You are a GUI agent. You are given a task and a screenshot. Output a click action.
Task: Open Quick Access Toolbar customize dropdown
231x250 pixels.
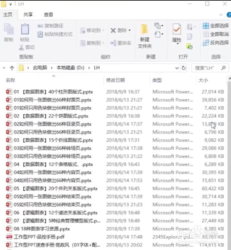(10, 4)
